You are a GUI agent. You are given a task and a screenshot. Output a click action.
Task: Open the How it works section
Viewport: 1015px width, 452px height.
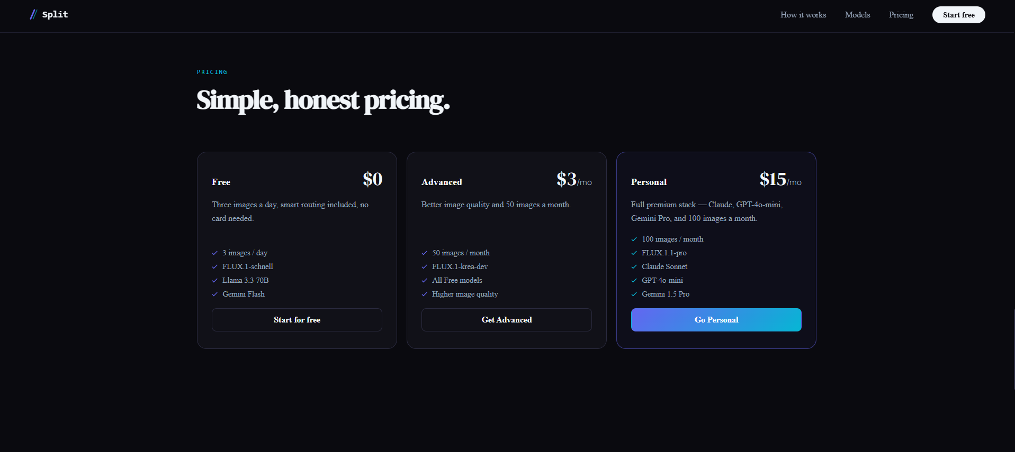click(x=803, y=15)
